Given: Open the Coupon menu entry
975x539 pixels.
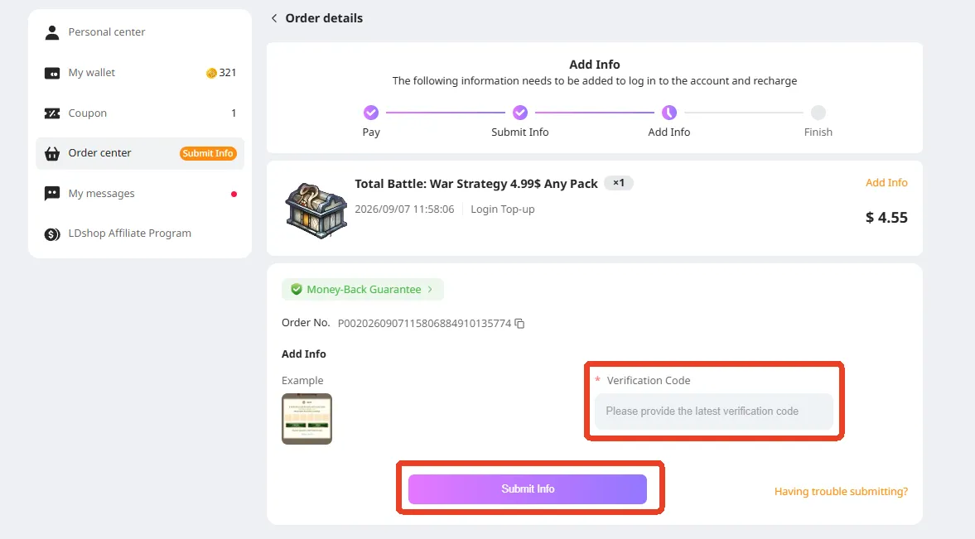Looking at the screenshot, I should coord(140,113).
